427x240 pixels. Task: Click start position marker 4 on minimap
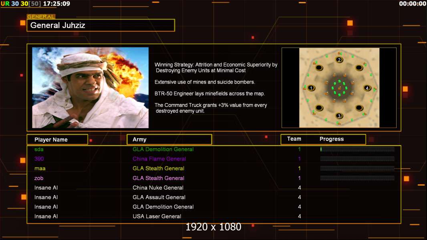(x=367, y=88)
